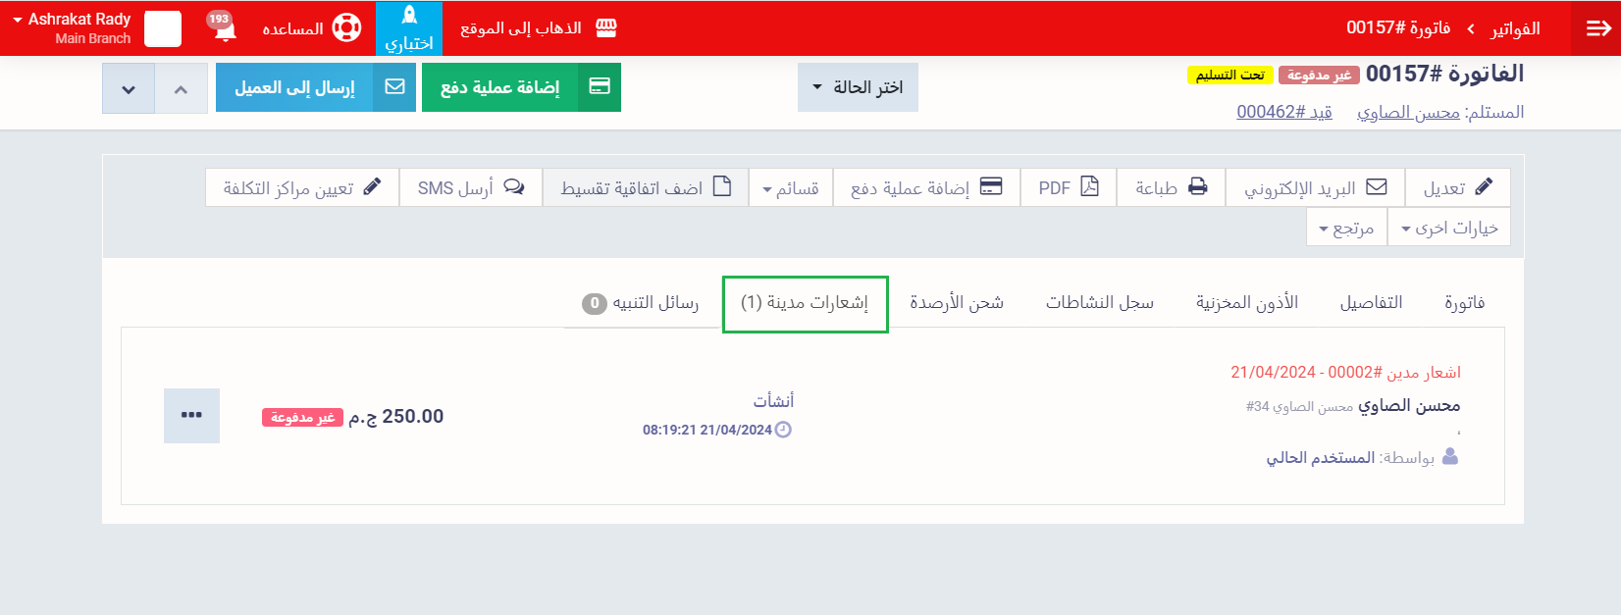Expand the Choose Status dropdown
Image resolution: width=1621 pixels, height=615 pixels.
click(858, 87)
